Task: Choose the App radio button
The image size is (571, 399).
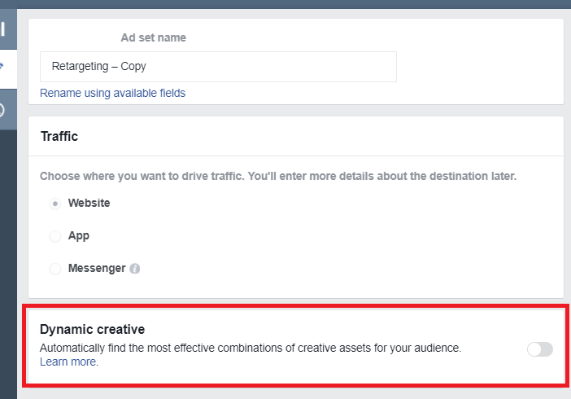Action: tap(55, 236)
